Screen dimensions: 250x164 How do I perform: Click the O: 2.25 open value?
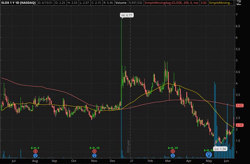tap(59, 3)
